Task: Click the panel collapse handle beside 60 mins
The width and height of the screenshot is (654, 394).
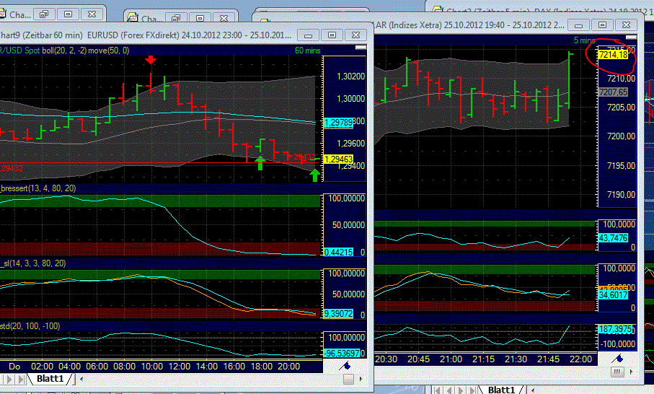Action: pyautogui.click(x=361, y=48)
